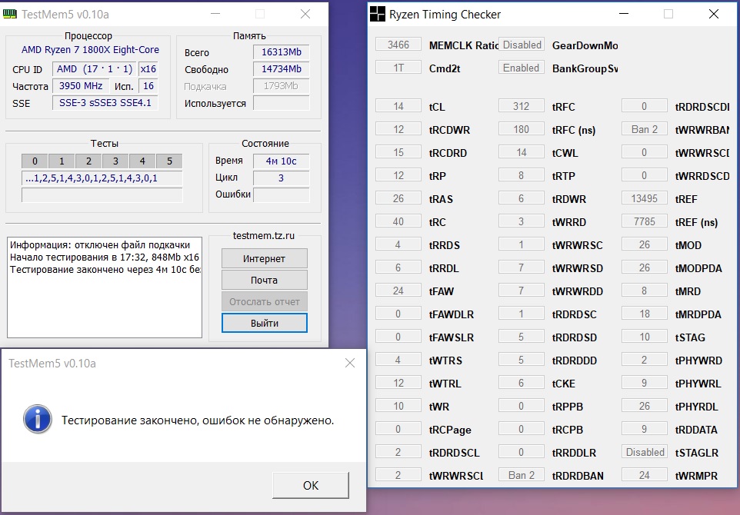Viewport: 740px width, 515px height.
Task: Click the Интернет button
Action: point(265,258)
